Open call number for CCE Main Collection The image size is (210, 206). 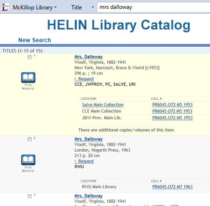172,111
